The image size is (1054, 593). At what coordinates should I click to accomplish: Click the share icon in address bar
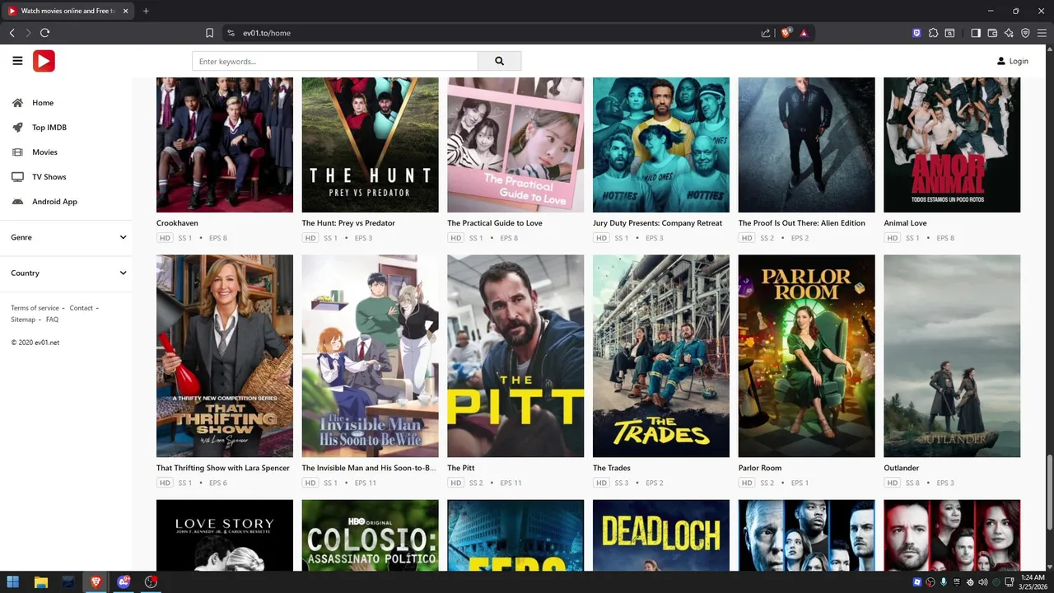coord(766,33)
